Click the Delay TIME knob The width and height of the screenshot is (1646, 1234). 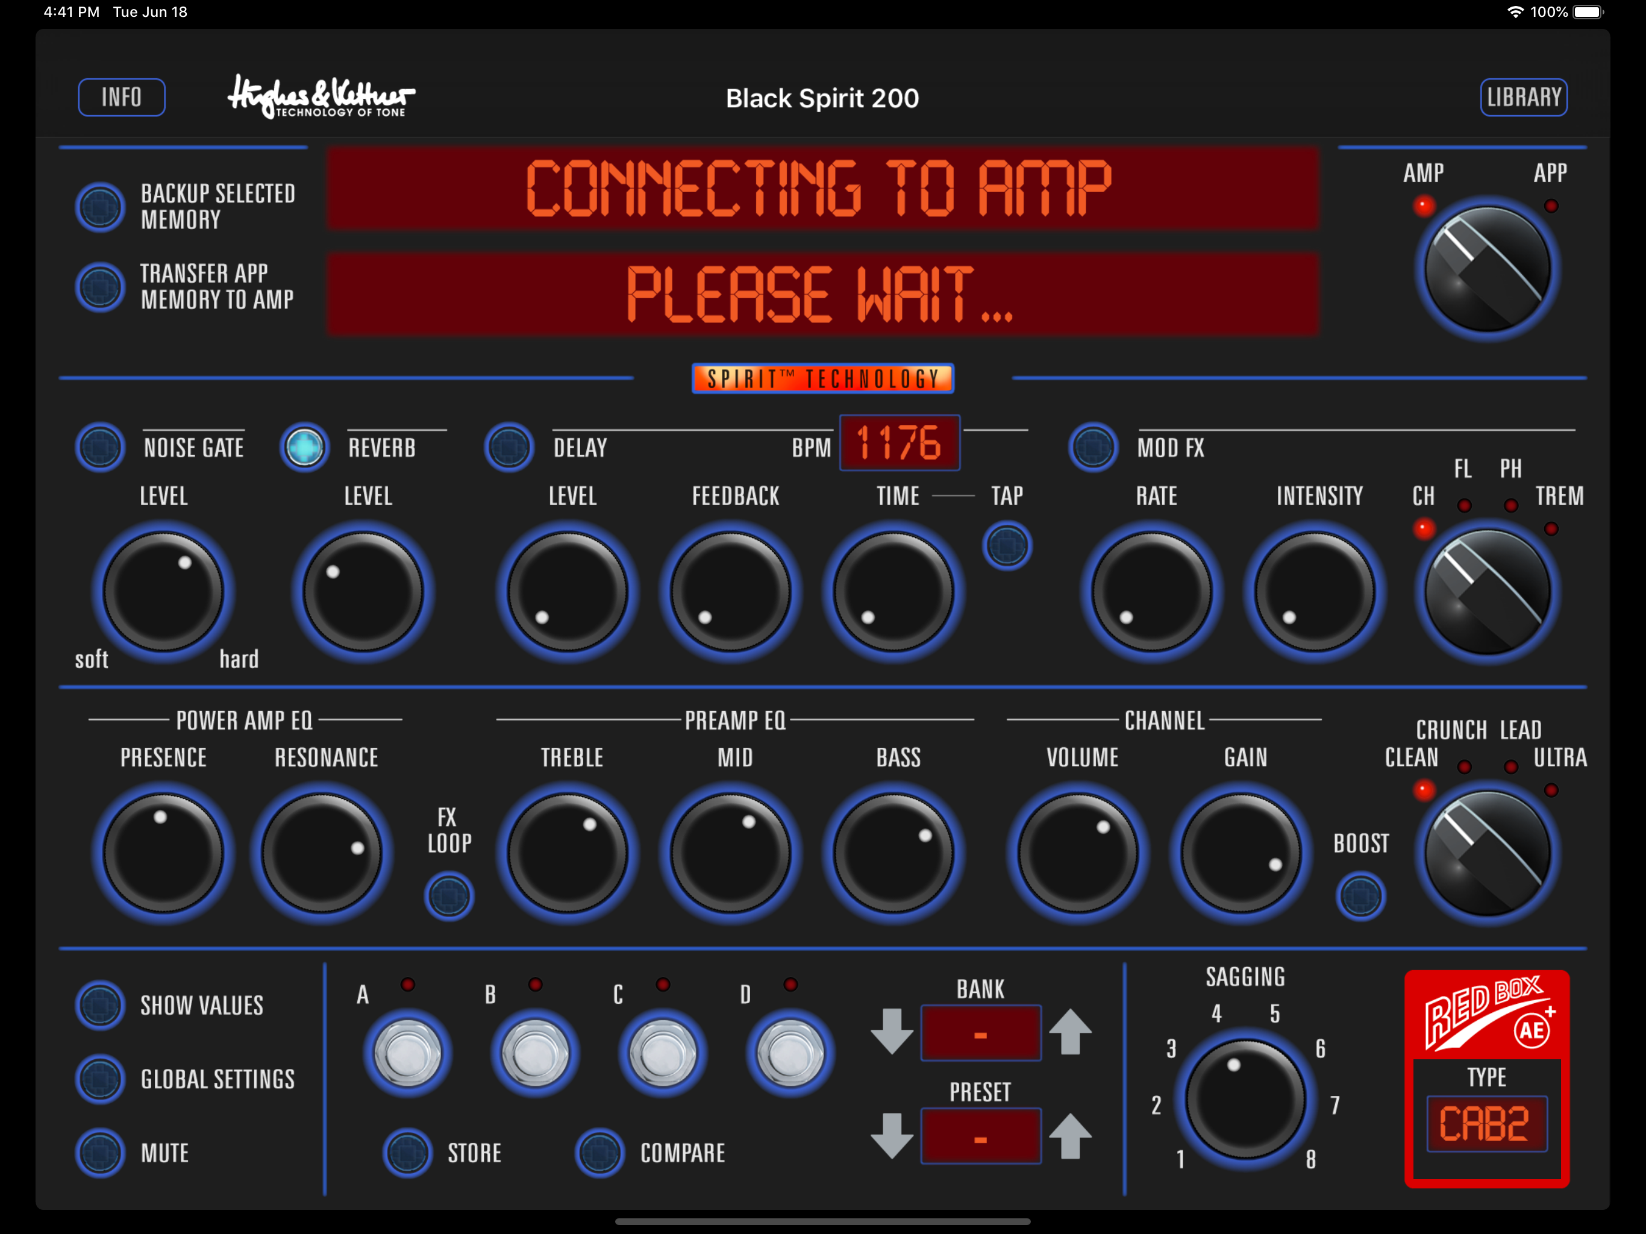click(893, 592)
